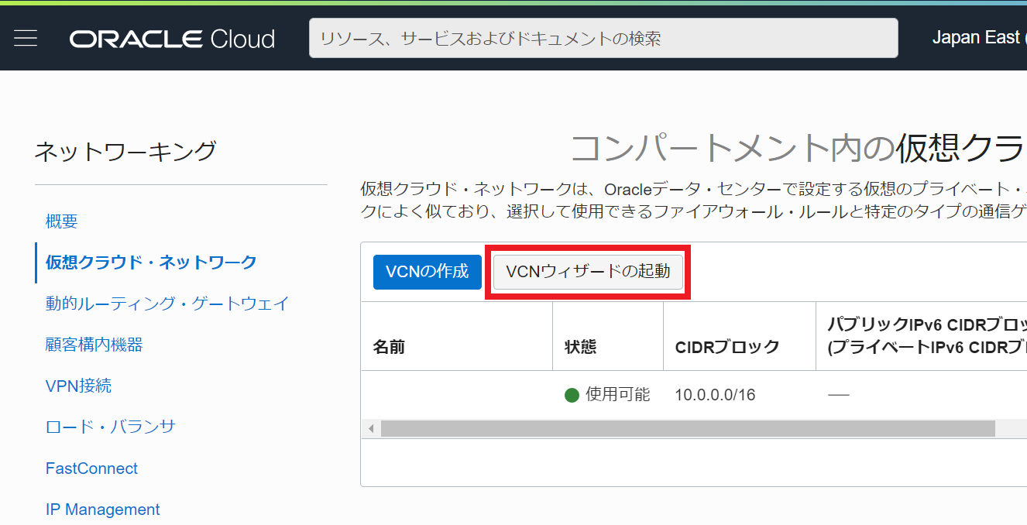Click the left arrow of horizontal scrollbar

click(x=371, y=429)
